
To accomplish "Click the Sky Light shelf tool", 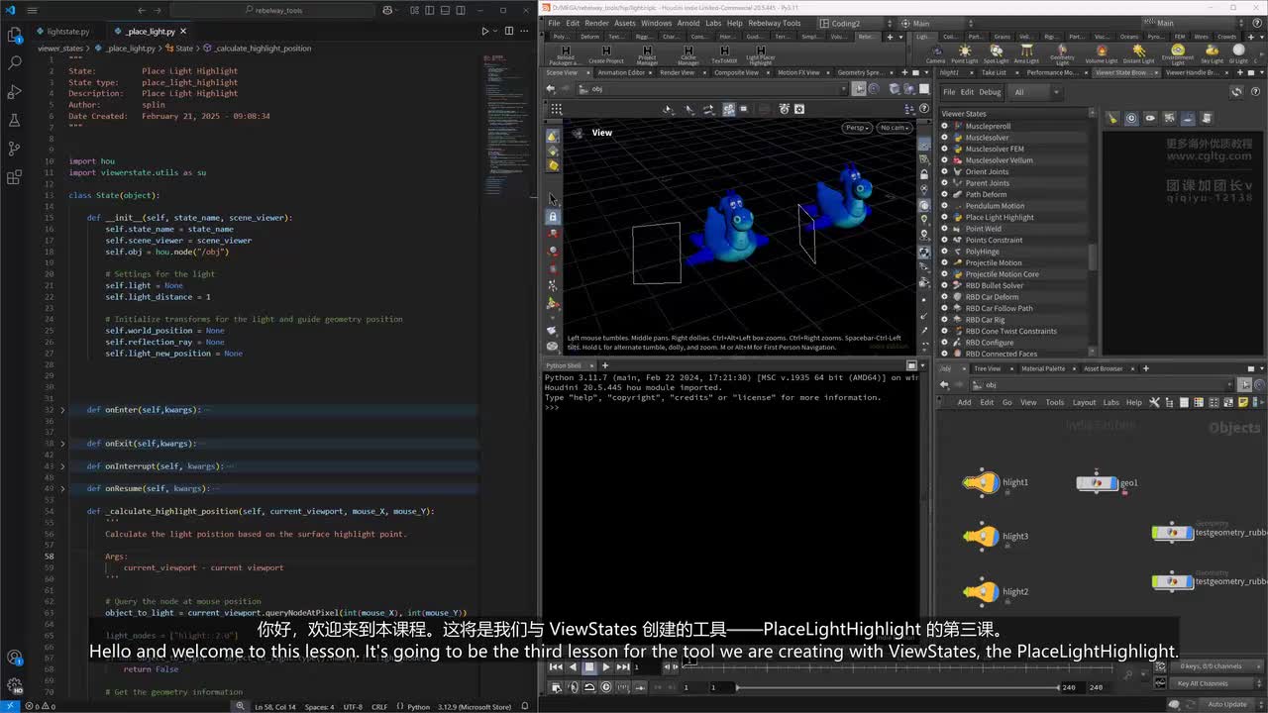I will point(1212,53).
